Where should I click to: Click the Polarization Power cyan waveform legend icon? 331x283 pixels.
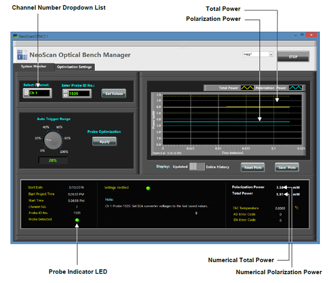tap(297, 87)
